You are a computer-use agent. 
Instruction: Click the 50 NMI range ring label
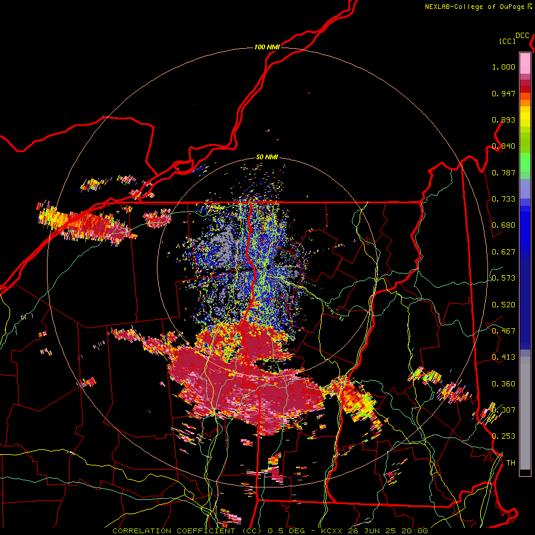tap(267, 158)
